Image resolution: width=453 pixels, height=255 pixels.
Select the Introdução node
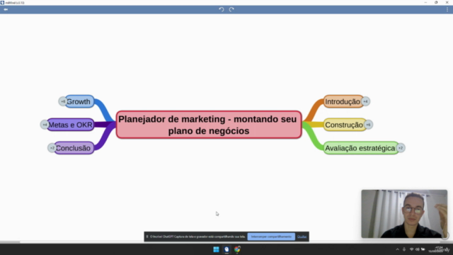click(343, 101)
